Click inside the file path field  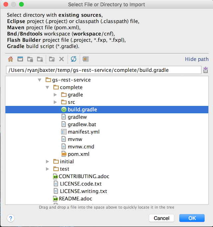(x=104, y=70)
